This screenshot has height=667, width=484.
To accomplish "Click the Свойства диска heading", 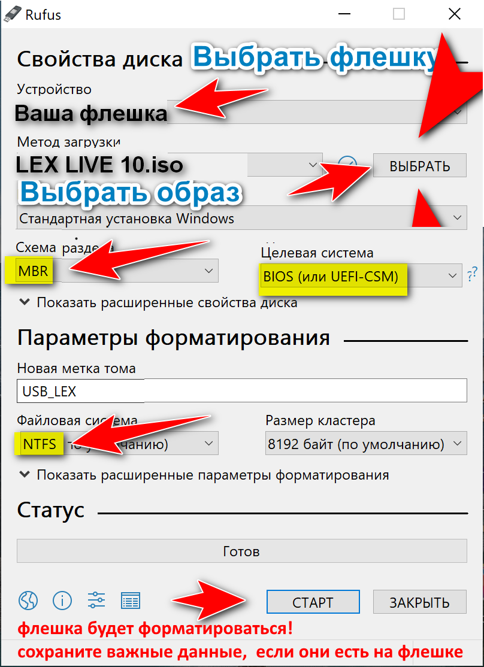I will (100, 59).
